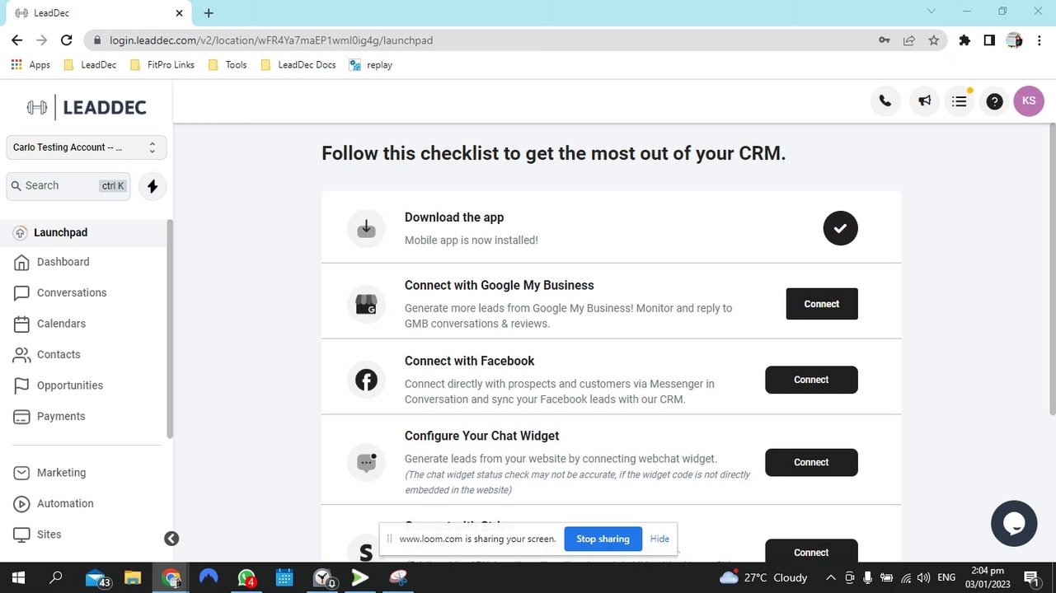1056x593 pixels.
Task: Connect with Google My Business button
Action: (x=822, y=304)
